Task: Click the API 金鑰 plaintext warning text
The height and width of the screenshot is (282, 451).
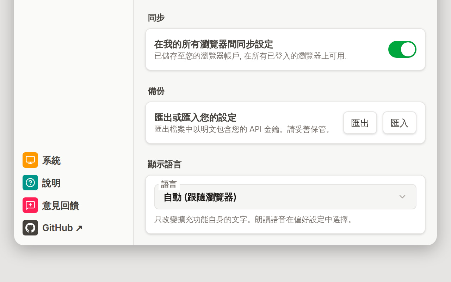Action: 243,129
